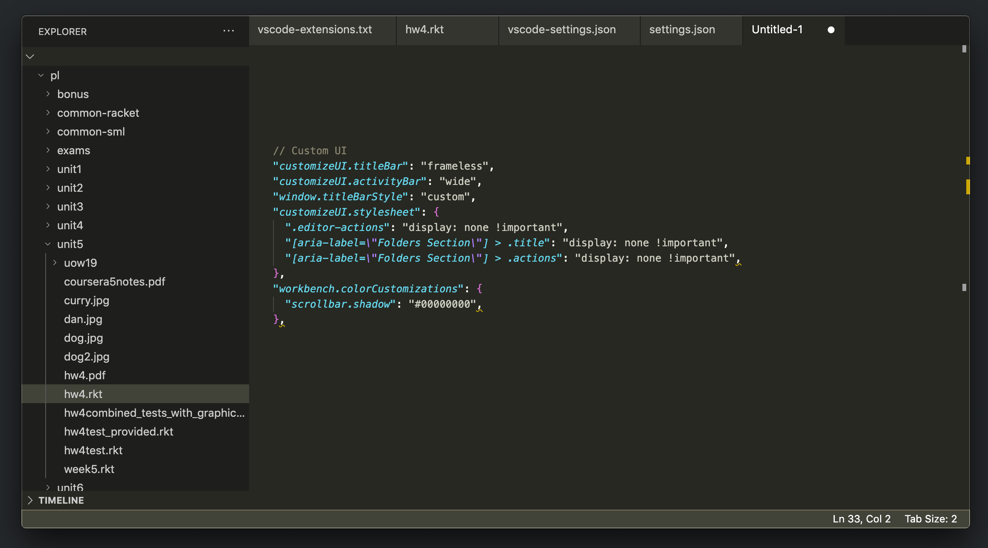Expand the uow19 subfolder chevron
This screenshot has height=548, width=988.
click(x=55, y=262)
